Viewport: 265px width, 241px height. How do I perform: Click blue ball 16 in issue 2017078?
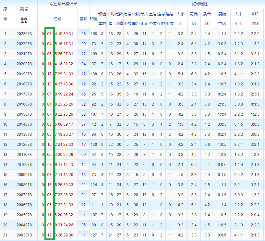click(83, 94)
